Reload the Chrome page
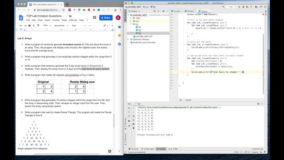Image resolution: width=284 pixels, height=160 pixels. (28, 10)
